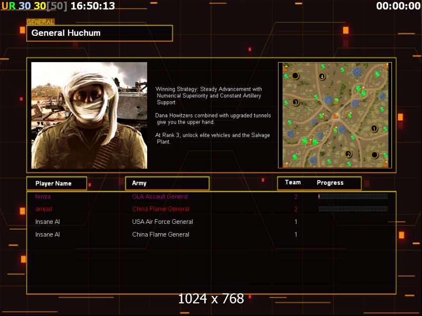Screen dimensions: 422x316
Task: Click the USA Air Force General army text
Action: (162, 222)
